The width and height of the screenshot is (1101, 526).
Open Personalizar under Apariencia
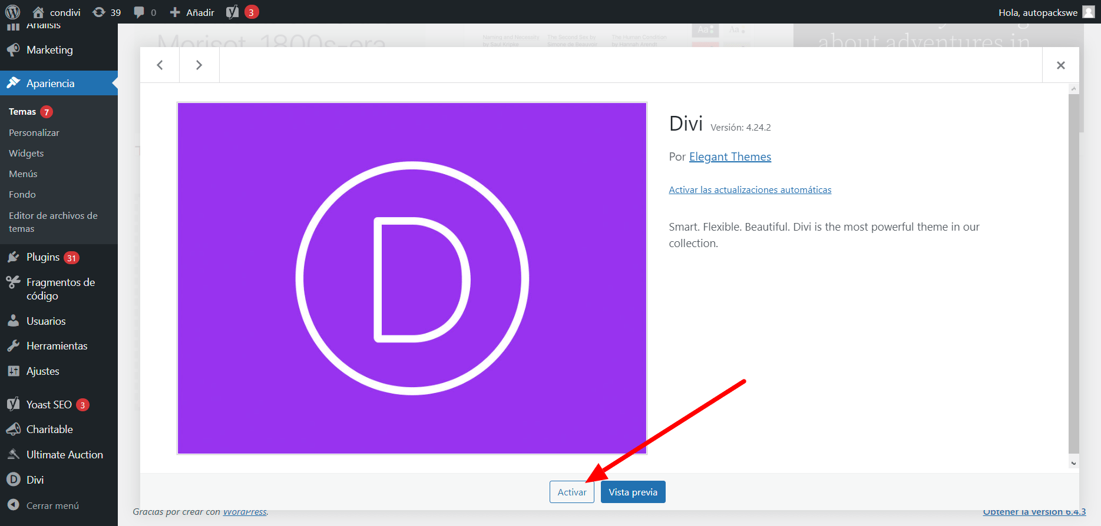34,133
